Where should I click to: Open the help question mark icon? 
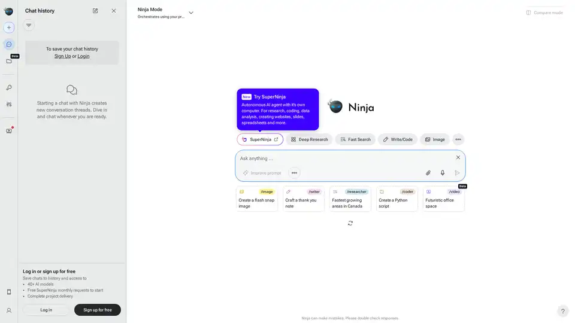562,311
